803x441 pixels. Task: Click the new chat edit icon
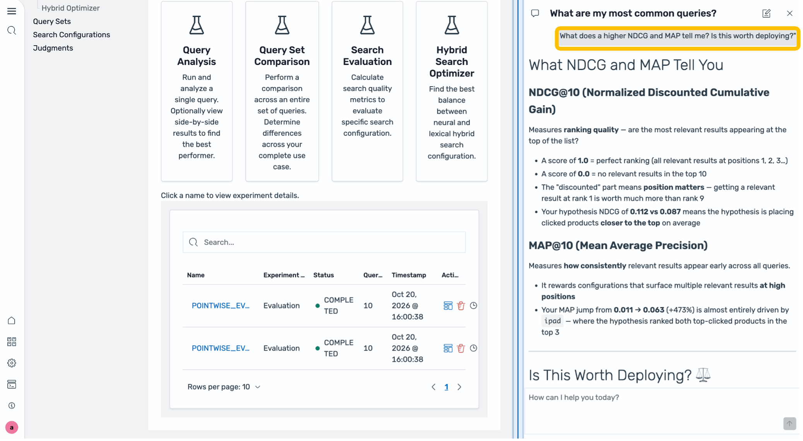tap(766, 14)
